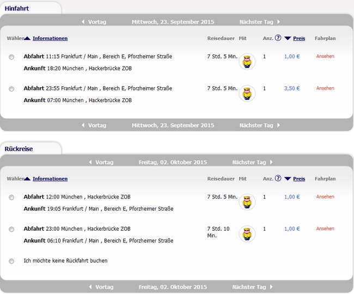Select the 12:00 München return radio button
Viewport: 354px width, 294px height.
11,197
